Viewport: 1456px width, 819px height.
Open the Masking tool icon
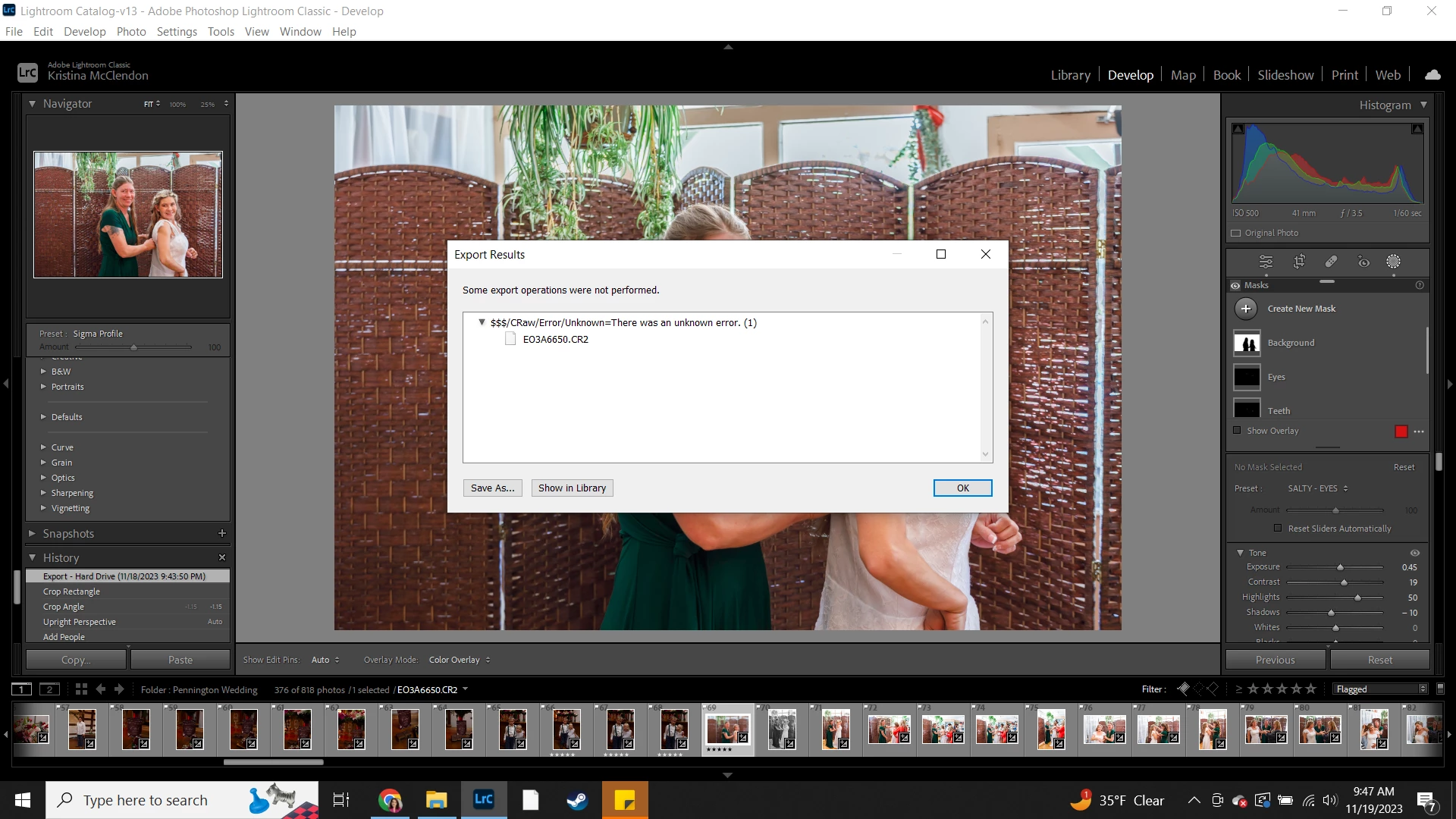click(x=1393, y=262)
